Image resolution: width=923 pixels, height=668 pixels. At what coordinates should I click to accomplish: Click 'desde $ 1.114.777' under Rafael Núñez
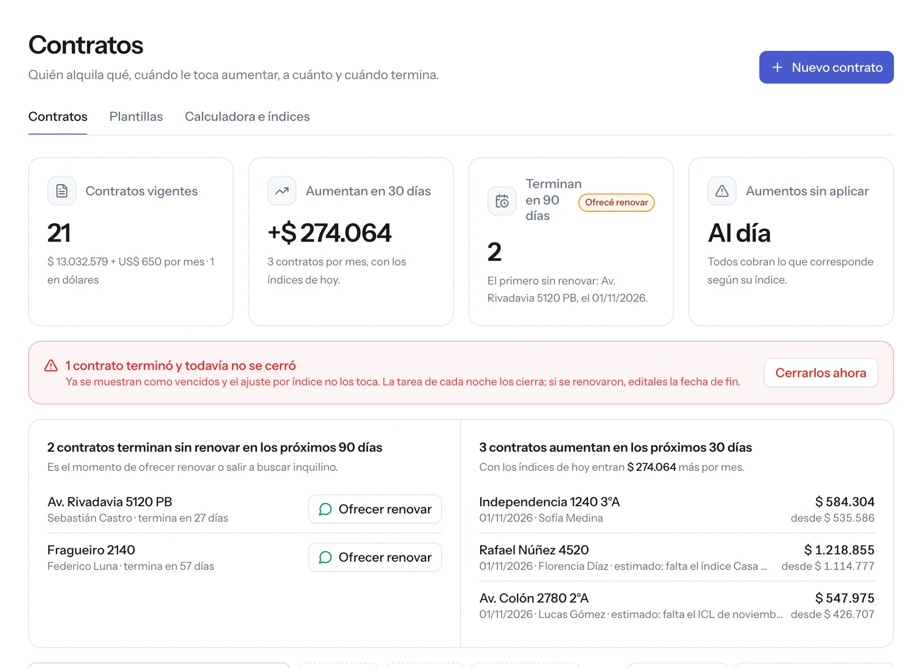(x=828, y=566)
